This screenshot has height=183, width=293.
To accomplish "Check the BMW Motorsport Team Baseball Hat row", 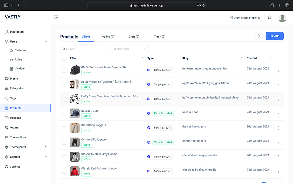I will click(x=64, y=71).
